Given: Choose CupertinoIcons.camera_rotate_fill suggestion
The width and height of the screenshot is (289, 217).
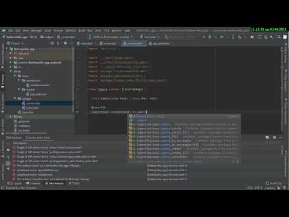Looking at the screenshot, I should click(x=184, y=153).
